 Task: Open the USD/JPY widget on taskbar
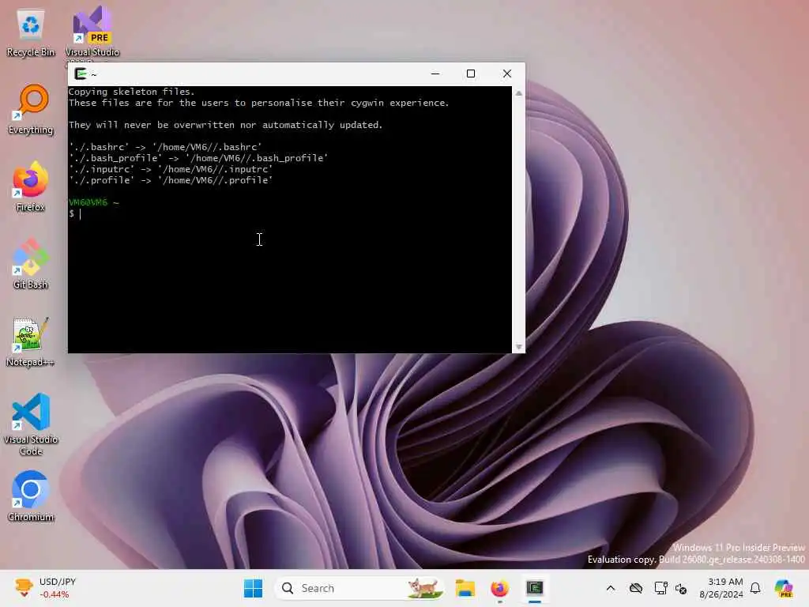point(45,588)
